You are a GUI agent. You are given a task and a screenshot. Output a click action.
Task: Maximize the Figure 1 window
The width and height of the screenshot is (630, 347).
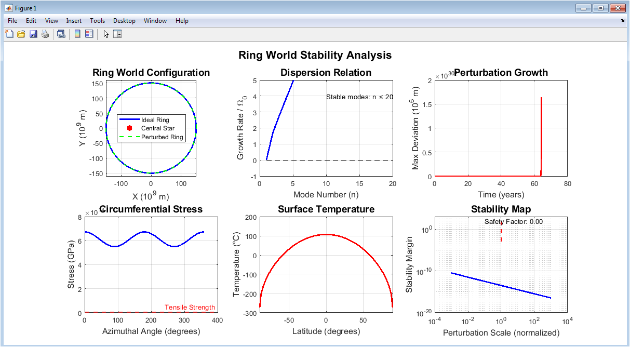click(x=601, y=8)
